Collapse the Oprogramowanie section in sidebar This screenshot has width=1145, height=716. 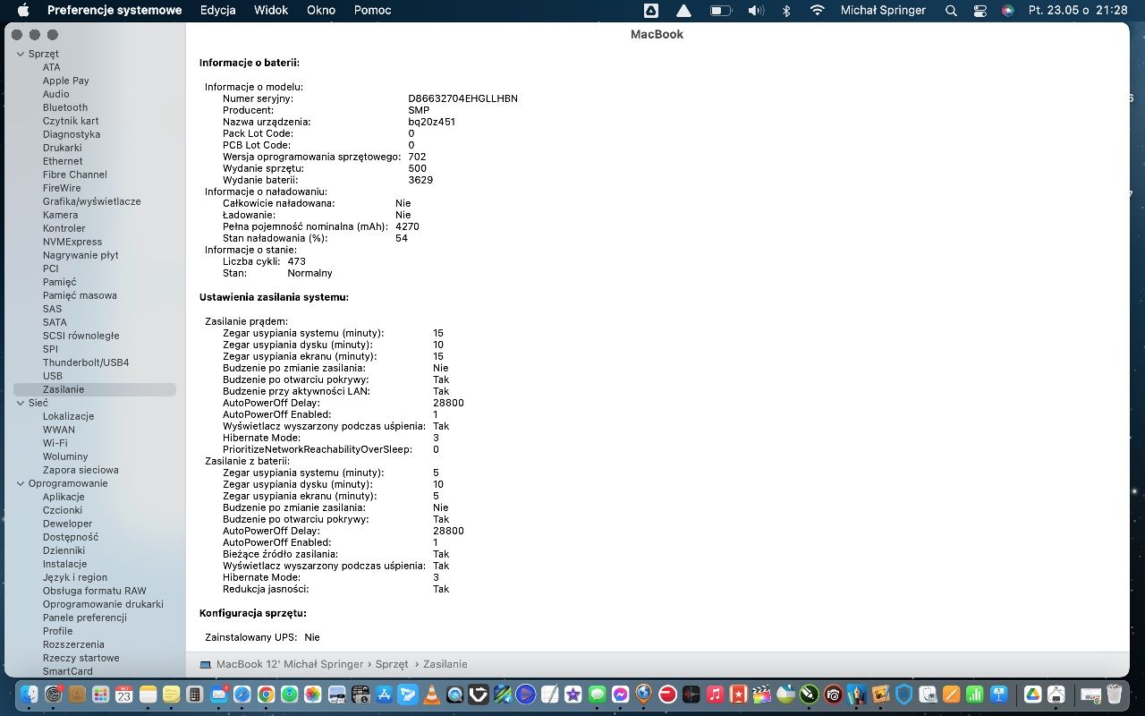coord(20,483)
